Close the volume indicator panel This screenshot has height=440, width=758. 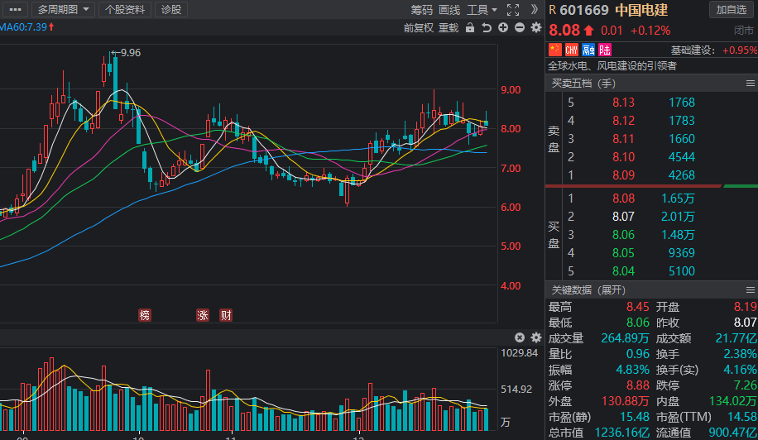pos(519,337)
